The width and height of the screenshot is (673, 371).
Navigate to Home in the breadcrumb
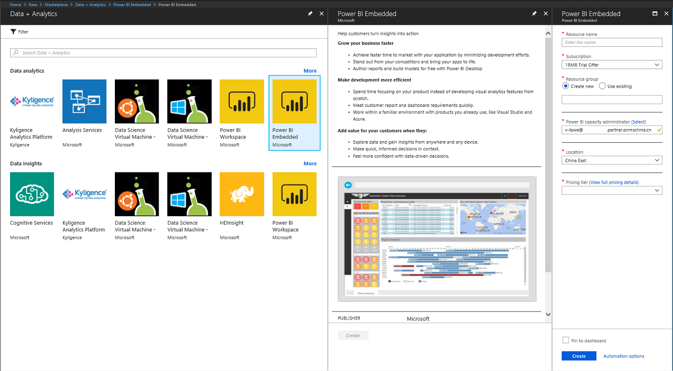click(x=15, y=5)
